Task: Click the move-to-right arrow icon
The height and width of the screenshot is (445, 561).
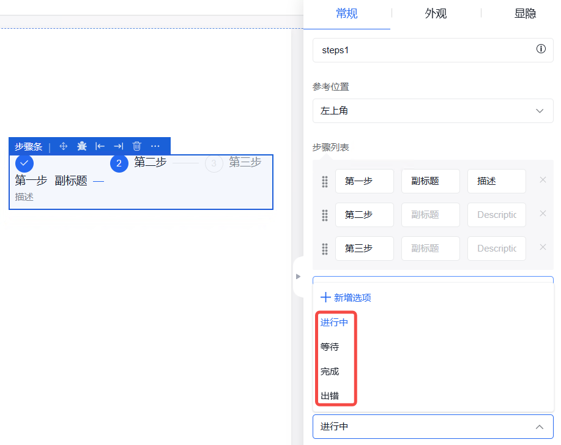Action: (119, 146)
